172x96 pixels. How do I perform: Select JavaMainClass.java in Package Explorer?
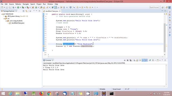pos(18,23)
